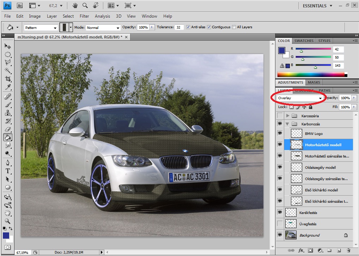The height and width of the screenshot is (256, 359).
Task: Click the foreground color swatch in Color panel
Action: (x=282, y=50)
